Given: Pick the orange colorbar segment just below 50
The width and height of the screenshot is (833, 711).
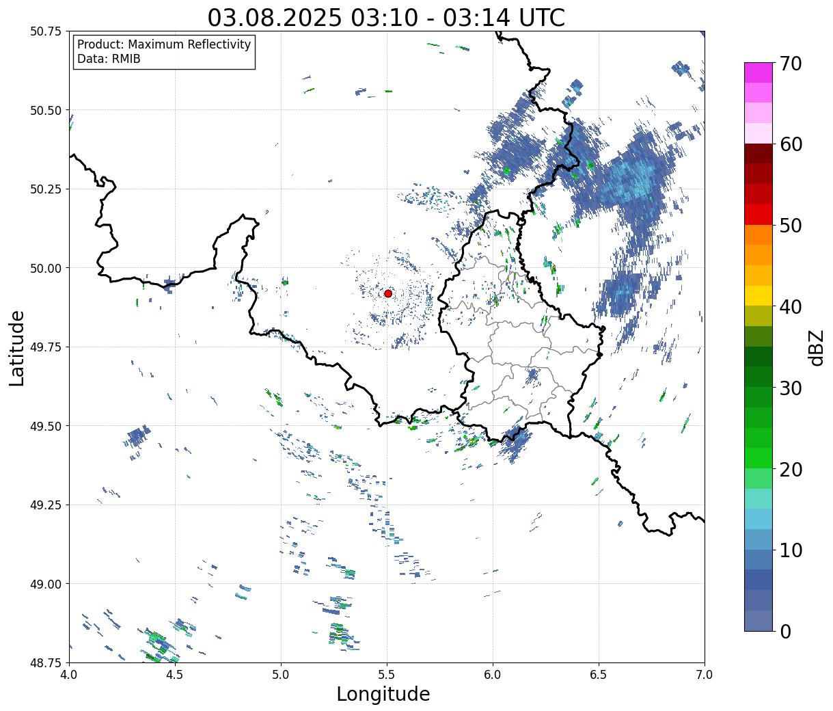Looking at the screenshot, I should [759, 234].
